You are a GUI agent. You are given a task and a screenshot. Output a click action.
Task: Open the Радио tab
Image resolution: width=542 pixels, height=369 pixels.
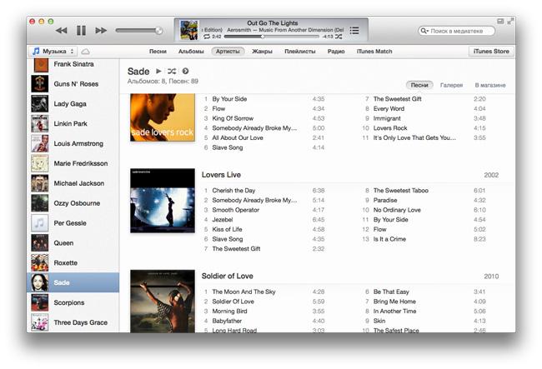[x=336, y=52]
